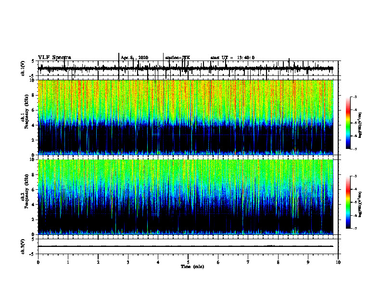The height and width of the screenshot is (294, 381).
Task: Click the ch.2 color bar 'log(PSD)' unit label
Action: [x=360, y=204]
